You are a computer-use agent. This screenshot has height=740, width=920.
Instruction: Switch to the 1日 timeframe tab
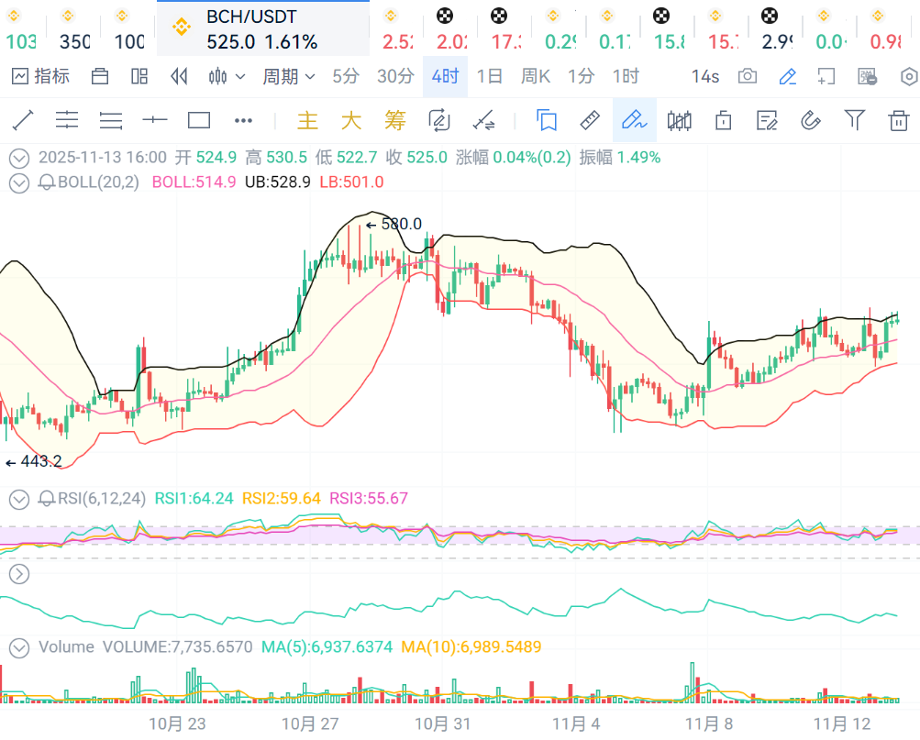coord(490,76)
